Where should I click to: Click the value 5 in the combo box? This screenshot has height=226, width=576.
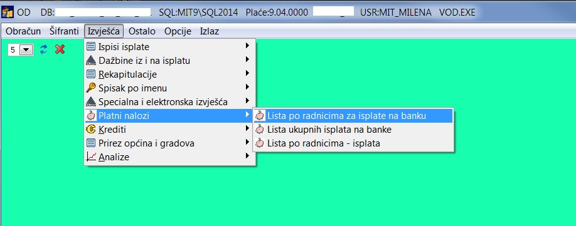[13, 50]
